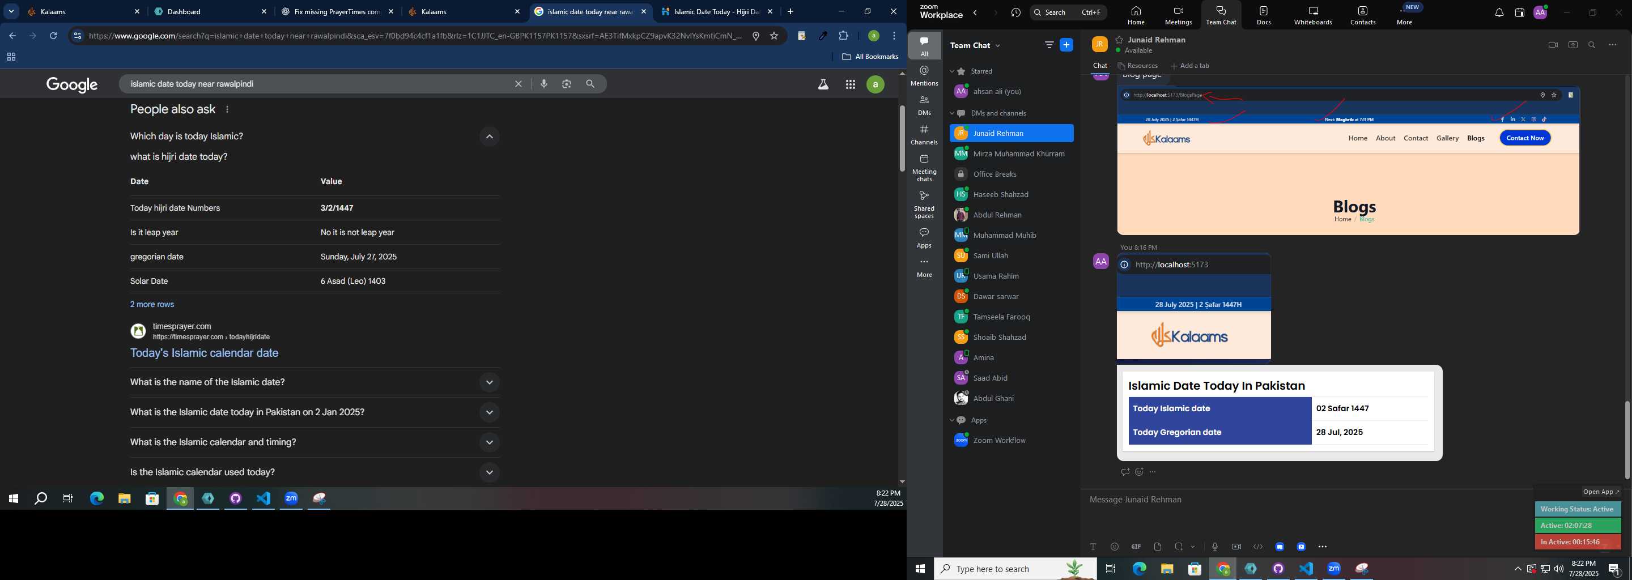Open Docs tab in Zoom Workplace
This screenshot has width=1632, height=580.
(x=1264, y=15)
